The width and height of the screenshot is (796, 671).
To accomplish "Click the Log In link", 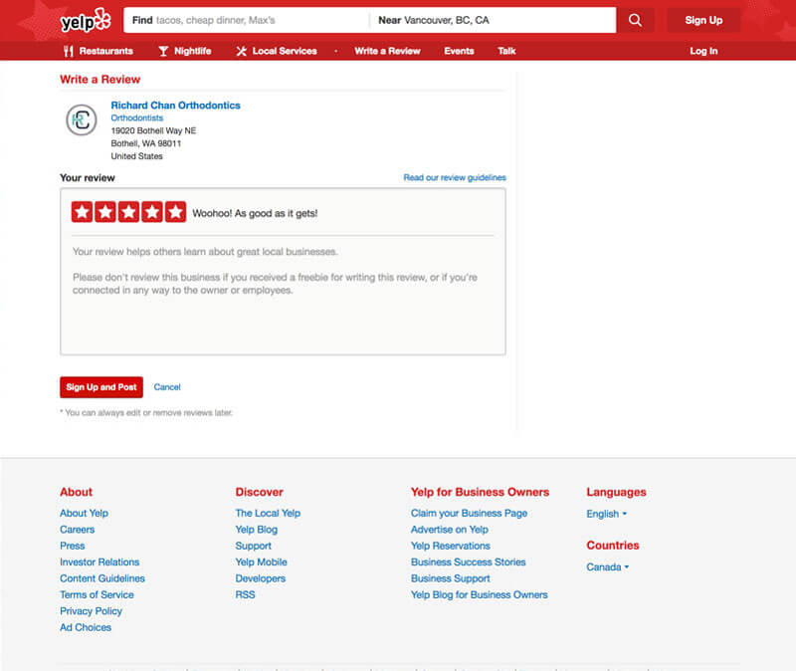I will [703, 51].
